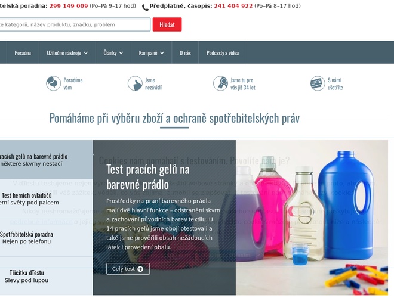Click the red Hledat search button
The width and height of the screenshot is (394, 298).
167,24
